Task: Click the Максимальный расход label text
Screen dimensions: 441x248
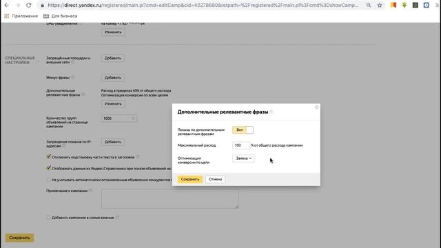Action: click(196, 145)
